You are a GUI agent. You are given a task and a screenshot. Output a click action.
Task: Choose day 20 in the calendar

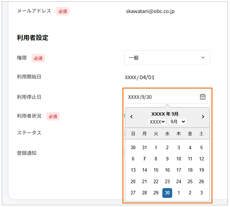[133, 181]
